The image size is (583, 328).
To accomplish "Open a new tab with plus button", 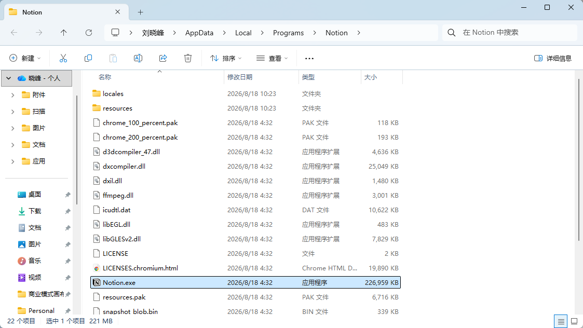I will point(140,12).
